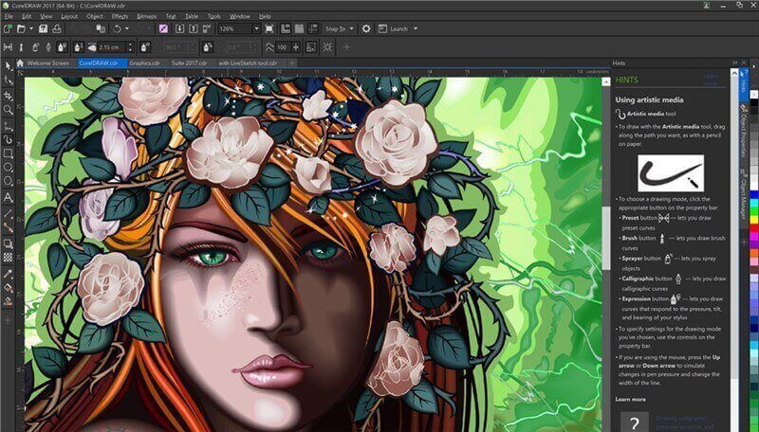Click the Full-screen preview icon
Screen dimensions: 759x432
269,29
